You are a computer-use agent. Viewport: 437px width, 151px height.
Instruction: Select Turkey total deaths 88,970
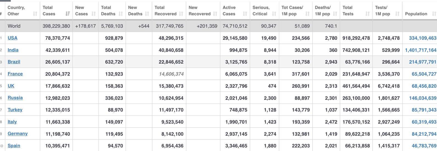tap(115, 110)
